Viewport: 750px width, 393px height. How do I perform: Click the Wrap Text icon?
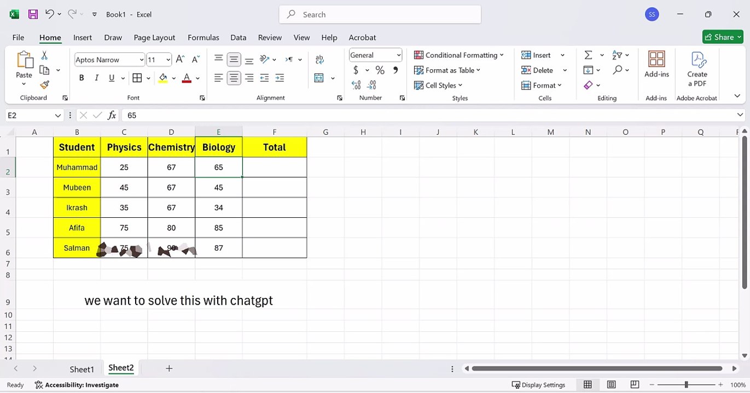pos(320,59)
